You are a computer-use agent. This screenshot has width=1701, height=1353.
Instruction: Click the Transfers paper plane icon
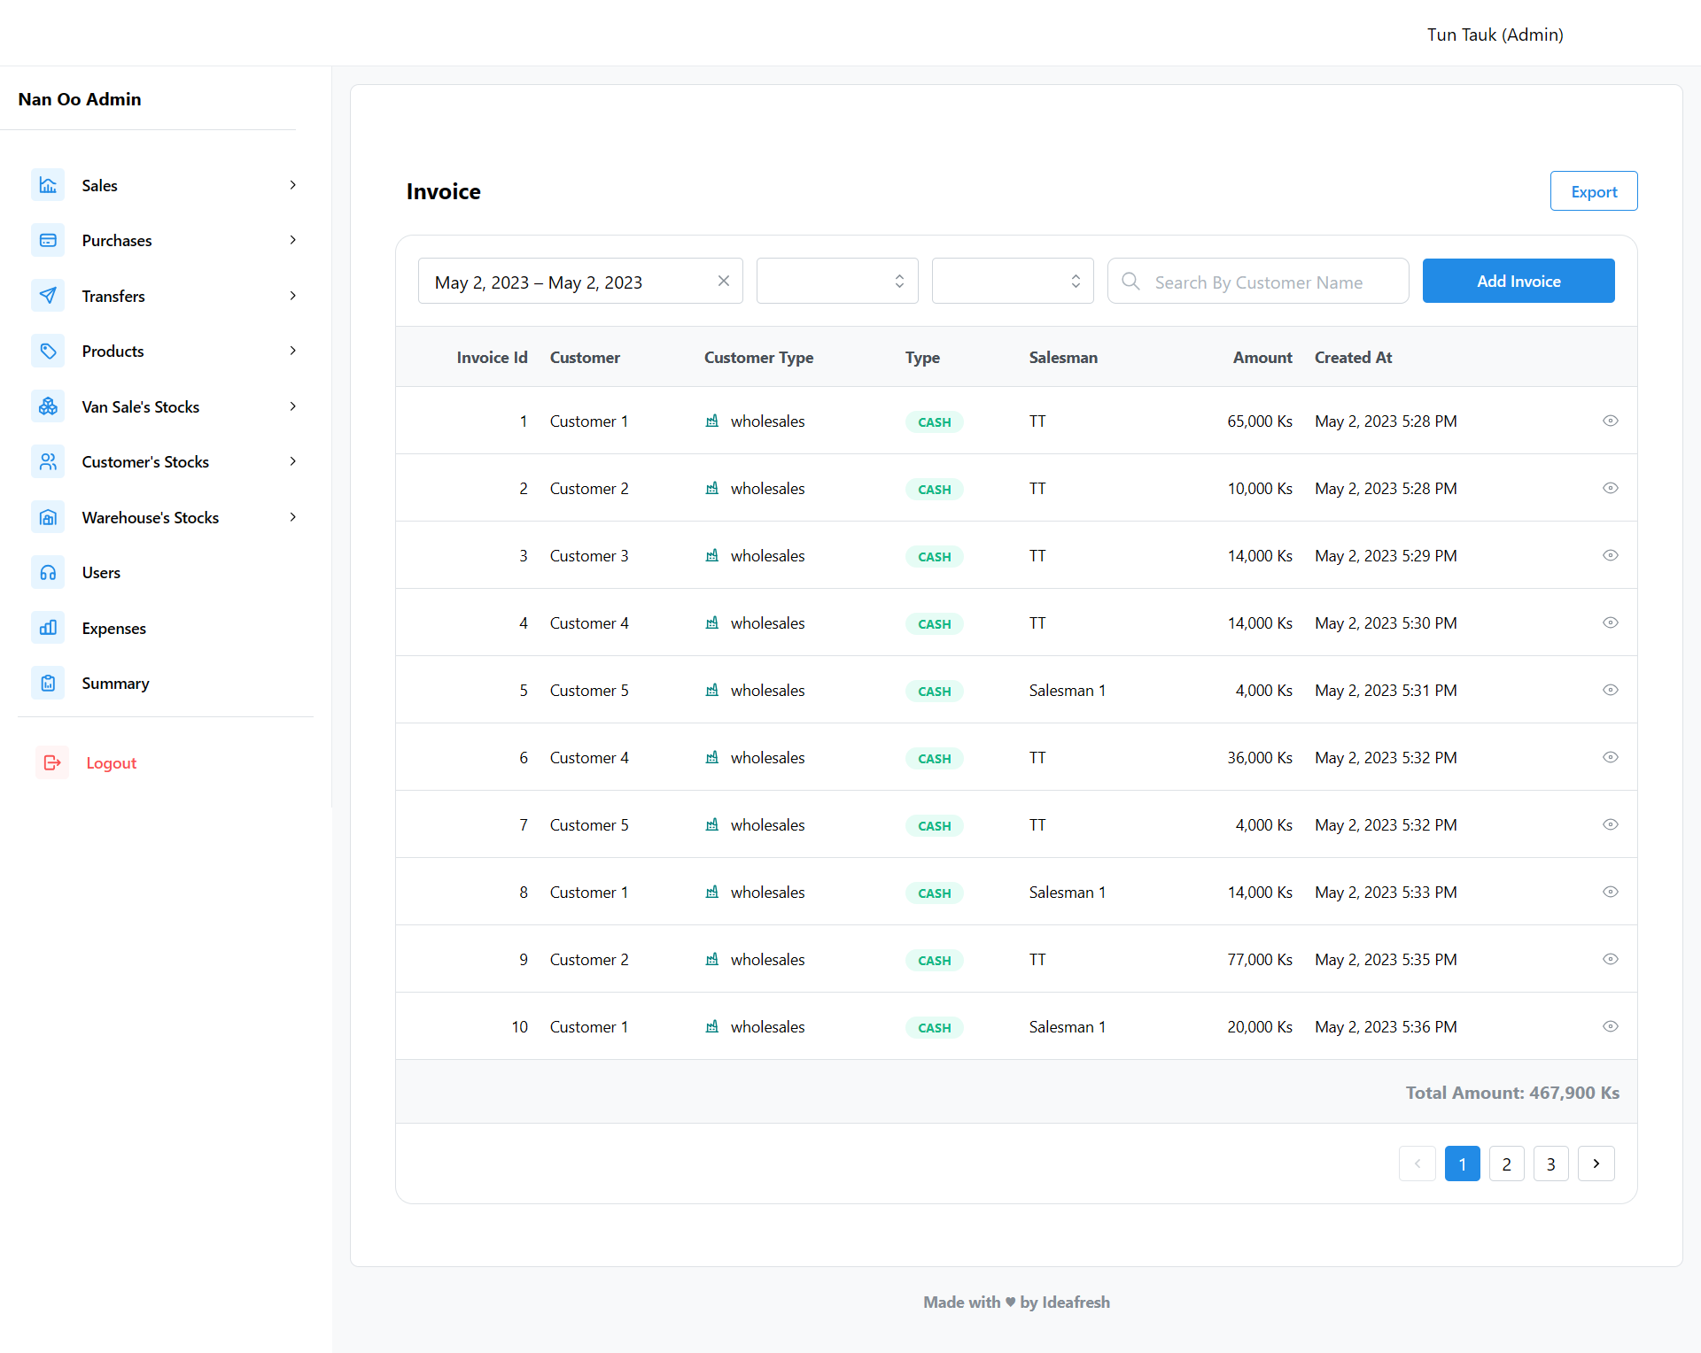(48, 296)
